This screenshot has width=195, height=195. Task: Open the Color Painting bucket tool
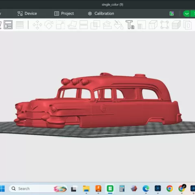coord(119,25)
